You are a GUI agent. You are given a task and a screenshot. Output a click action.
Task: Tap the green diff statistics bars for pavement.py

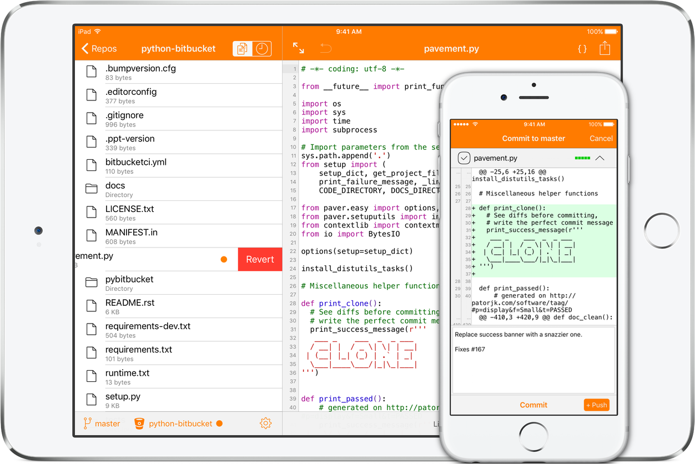tap(582, 158)
